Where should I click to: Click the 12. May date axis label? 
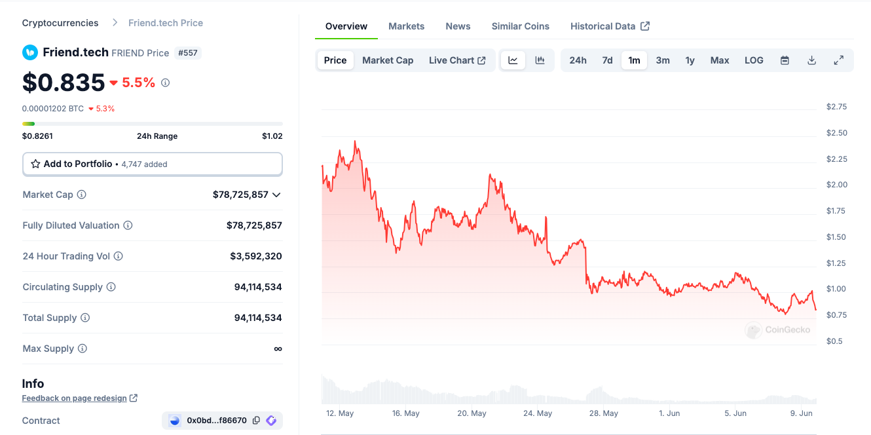(x=340, y=413)
